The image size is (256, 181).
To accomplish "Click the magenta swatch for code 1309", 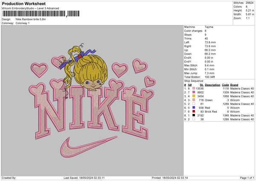I will point(194,92).
